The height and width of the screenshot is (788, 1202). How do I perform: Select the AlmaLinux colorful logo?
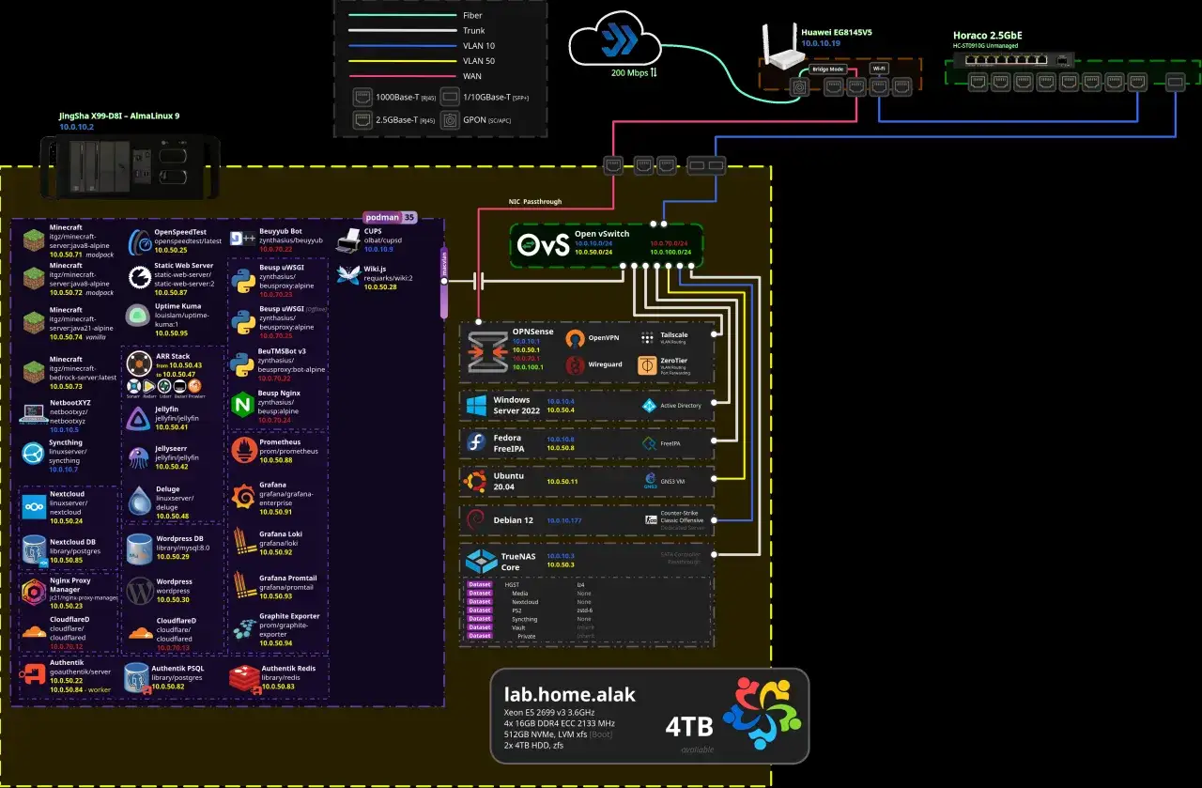[x=763, y=713]
